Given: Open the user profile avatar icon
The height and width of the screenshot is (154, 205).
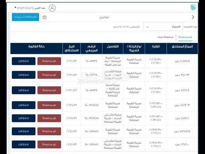Looking at the screenshot, I should pos(52,8).
